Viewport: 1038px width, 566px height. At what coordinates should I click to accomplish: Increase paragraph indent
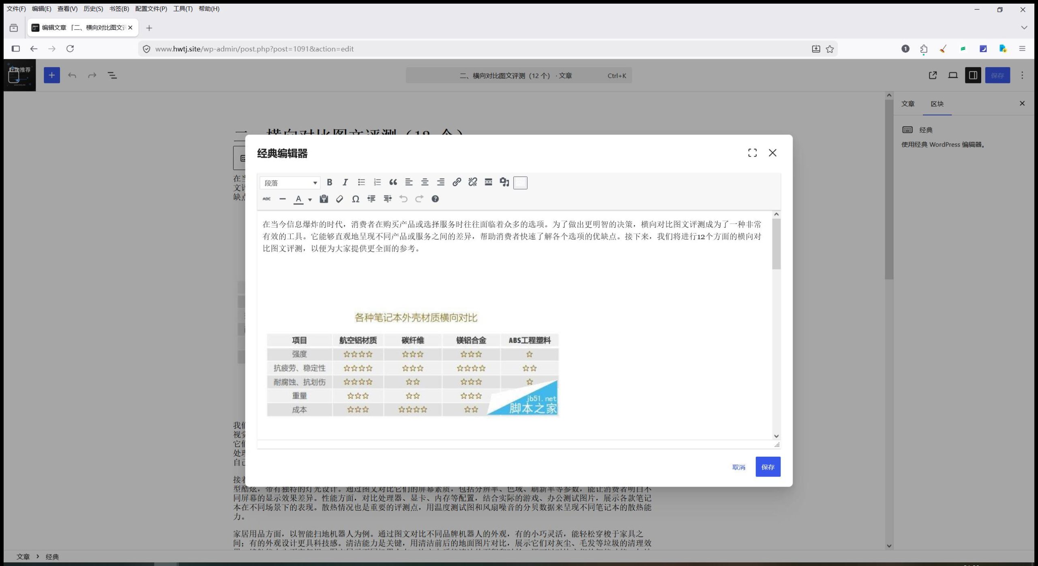click(x=388, y=199)
